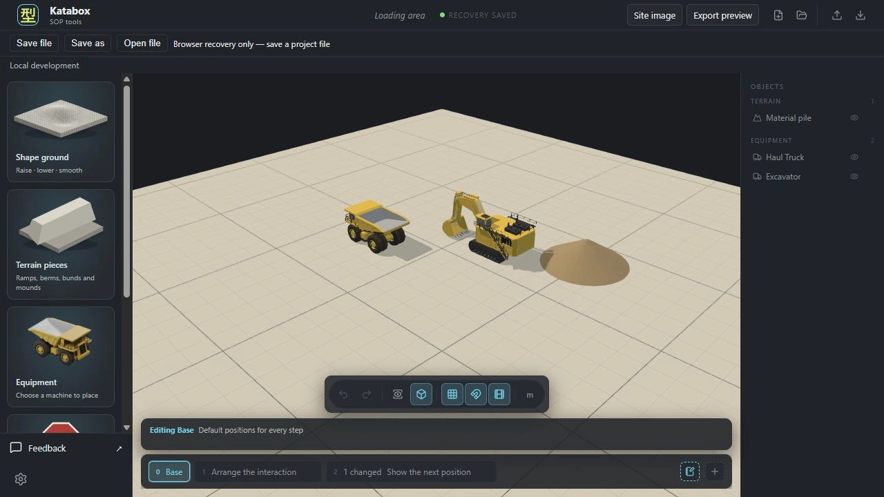Viewport: 884px width, 497px height.
Task: Click the Katabox logo icon
Action: coord(28,15)
